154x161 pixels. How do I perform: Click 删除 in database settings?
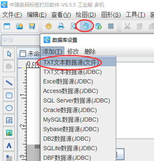90,52
